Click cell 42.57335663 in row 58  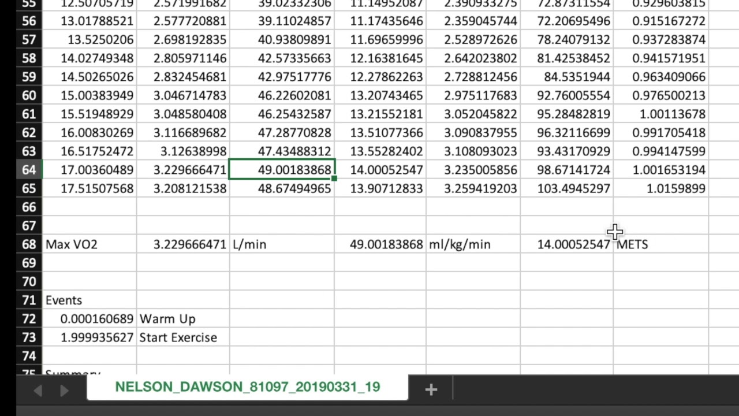click(282, 58)
